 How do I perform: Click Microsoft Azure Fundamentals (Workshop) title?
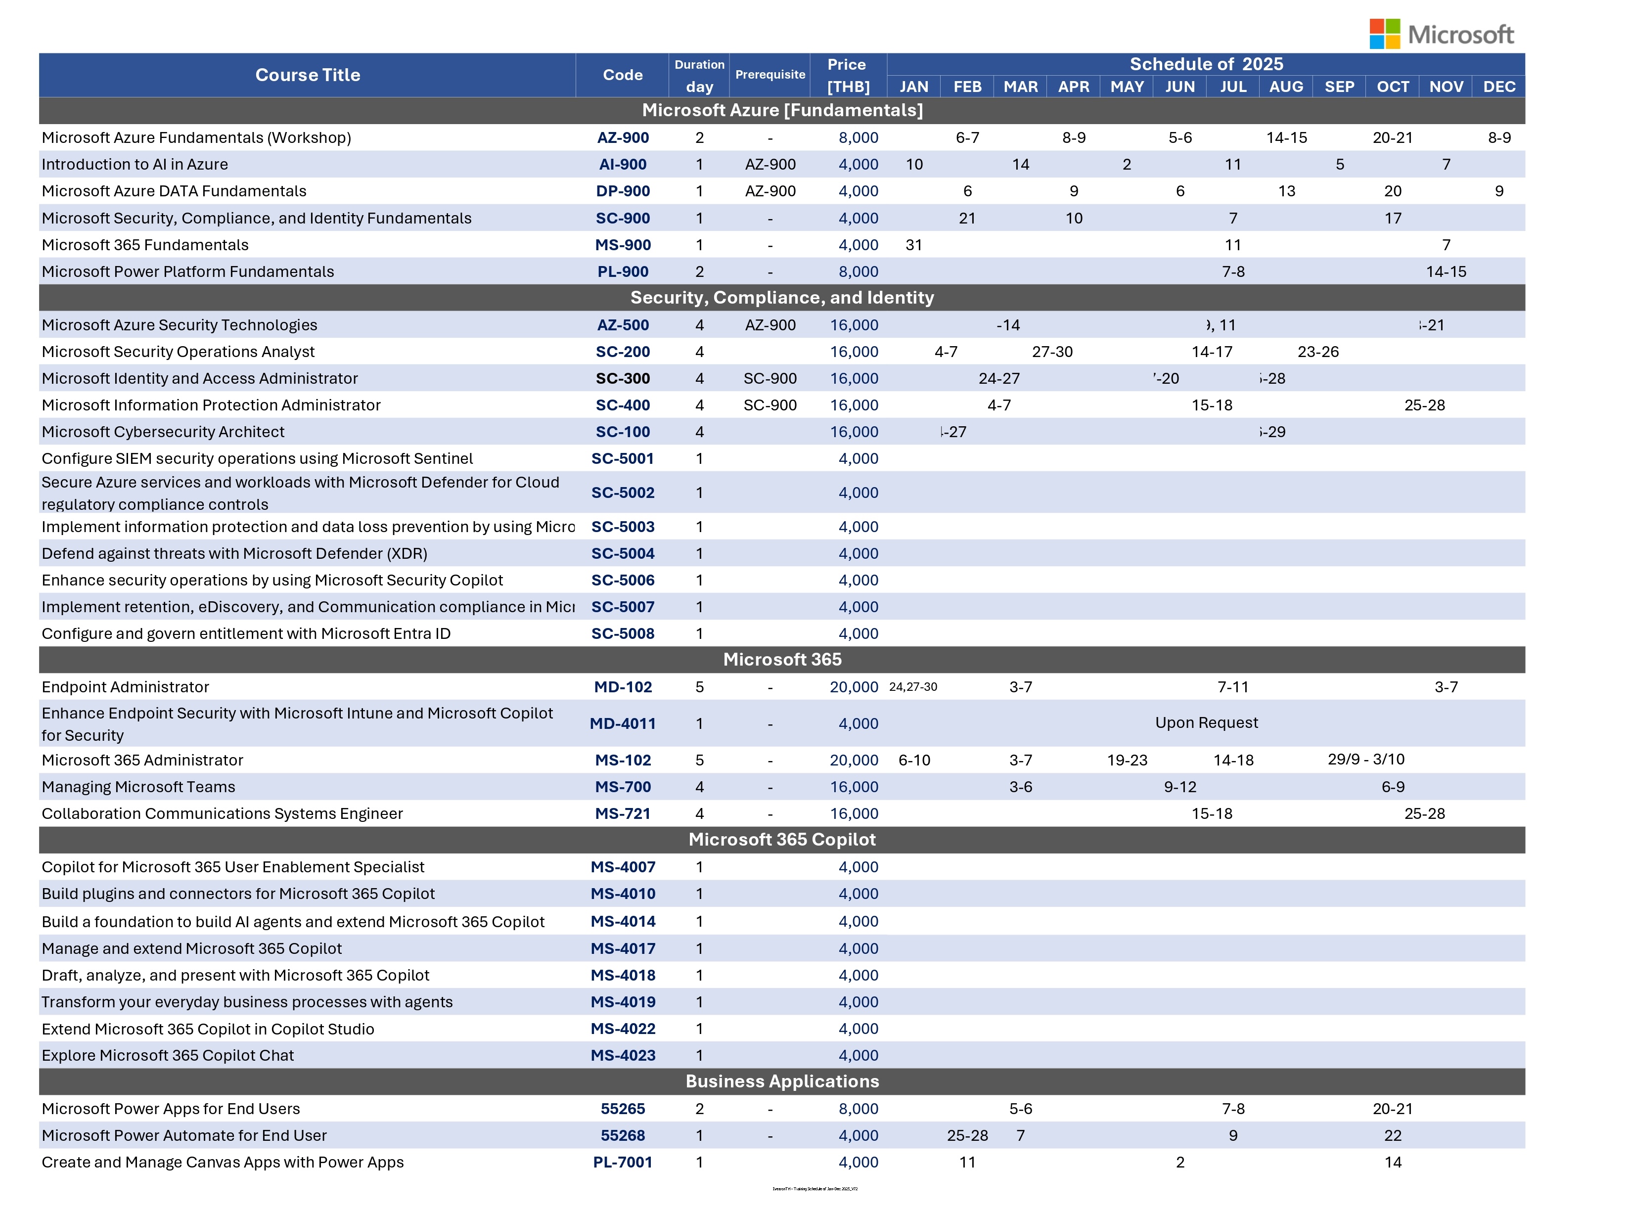pos(196,137)
